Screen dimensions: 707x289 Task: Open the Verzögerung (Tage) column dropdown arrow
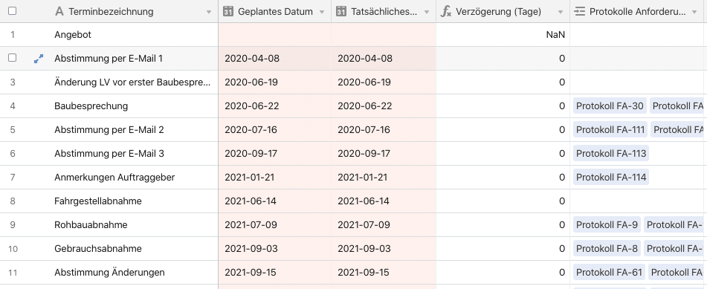tap(561, 12)
